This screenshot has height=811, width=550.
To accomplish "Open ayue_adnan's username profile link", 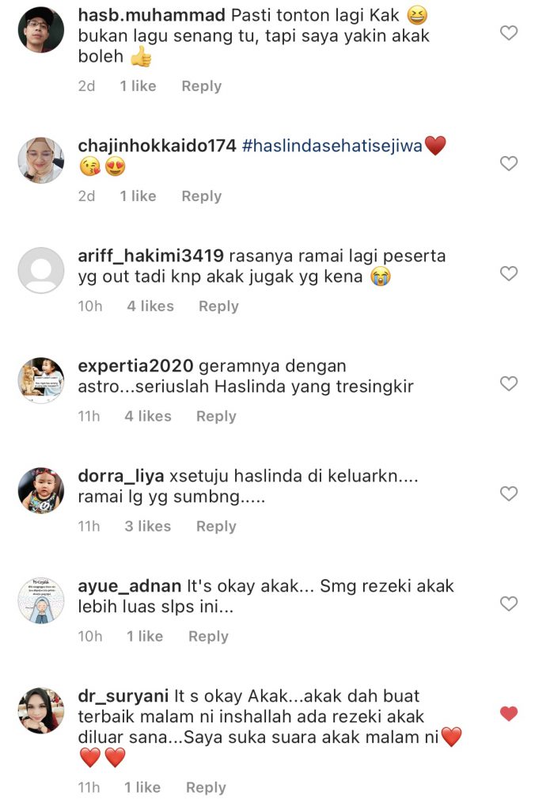I will click(130, 587).
